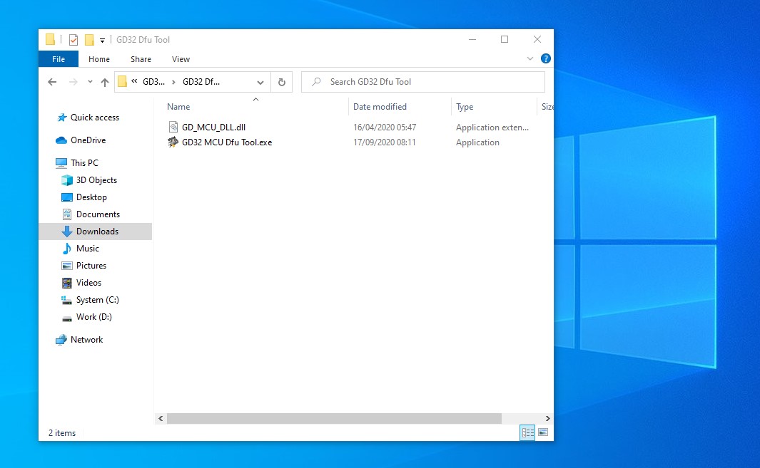760x468 pixels.
Task: Click the GD32 Df... breadcrumb segment
Action: coord(201,82)
